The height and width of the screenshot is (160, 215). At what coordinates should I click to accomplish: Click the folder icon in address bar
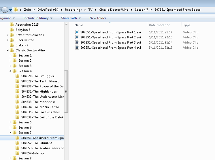[16, 10]
